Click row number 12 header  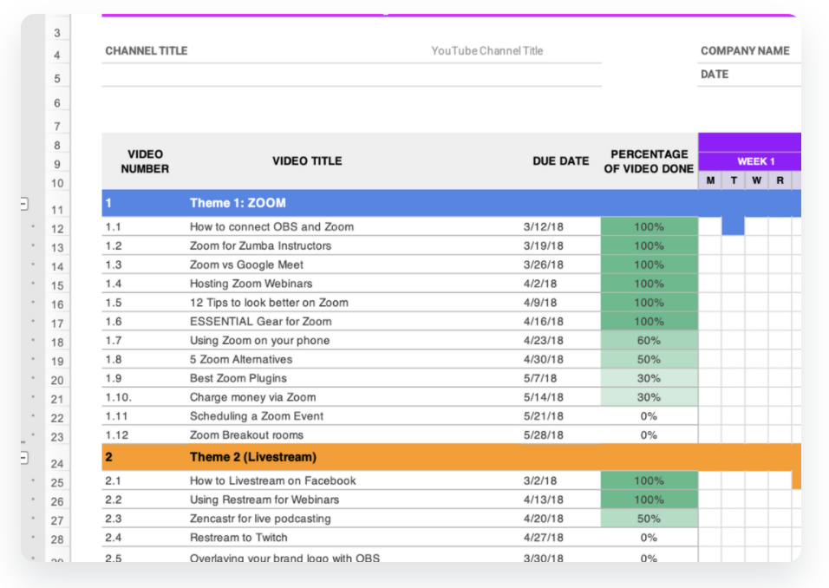[x=57, y=229]
